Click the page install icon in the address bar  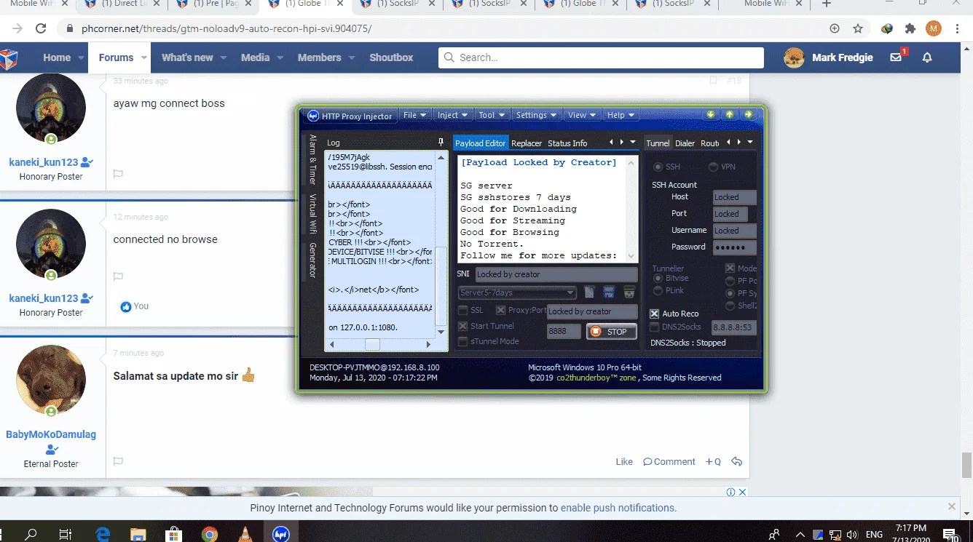[835, 29]
